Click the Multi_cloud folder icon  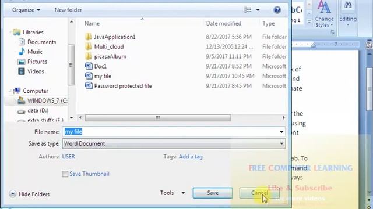coord(89,46)
